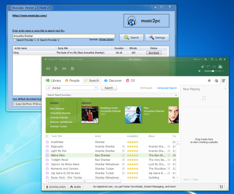
Task: Click the Breathing Under album cover thumbnail
Action: click(x=90, y=114)
